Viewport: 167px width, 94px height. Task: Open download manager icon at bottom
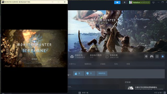click(x=80, y=93)
